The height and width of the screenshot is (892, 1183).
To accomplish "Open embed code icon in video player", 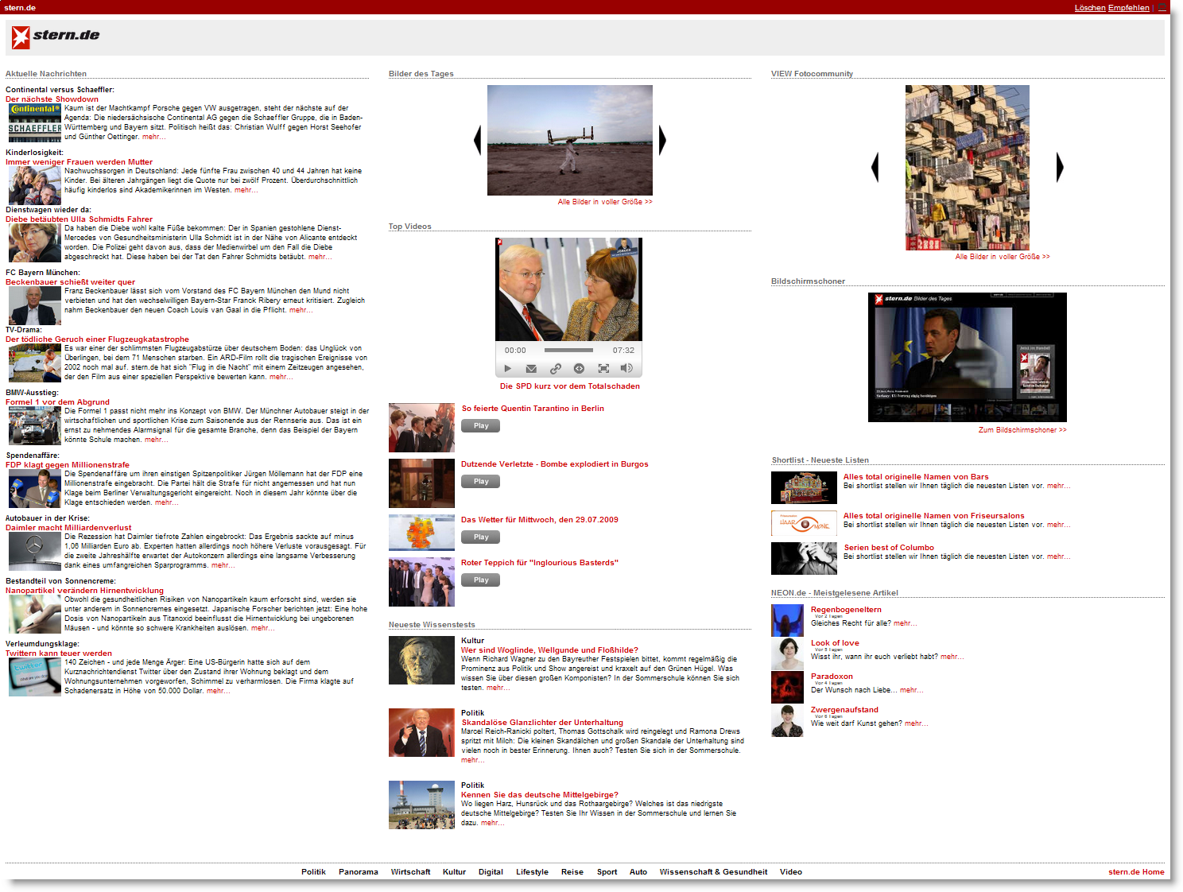I will pyautogui.click(x=579, y=368).
